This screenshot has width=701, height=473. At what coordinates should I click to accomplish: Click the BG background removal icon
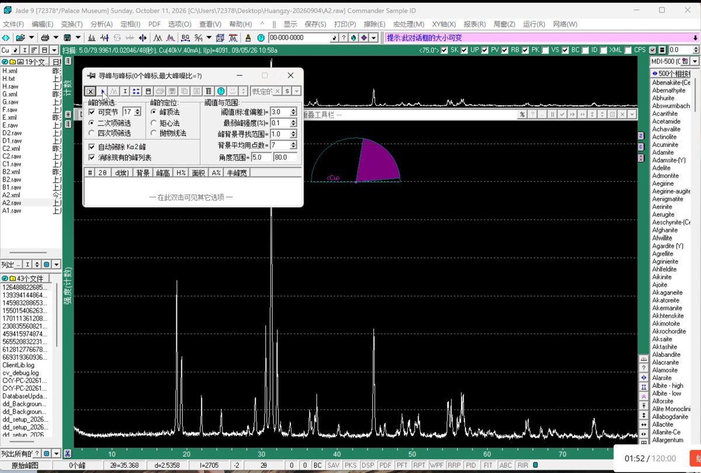click(x=186, y=37)
